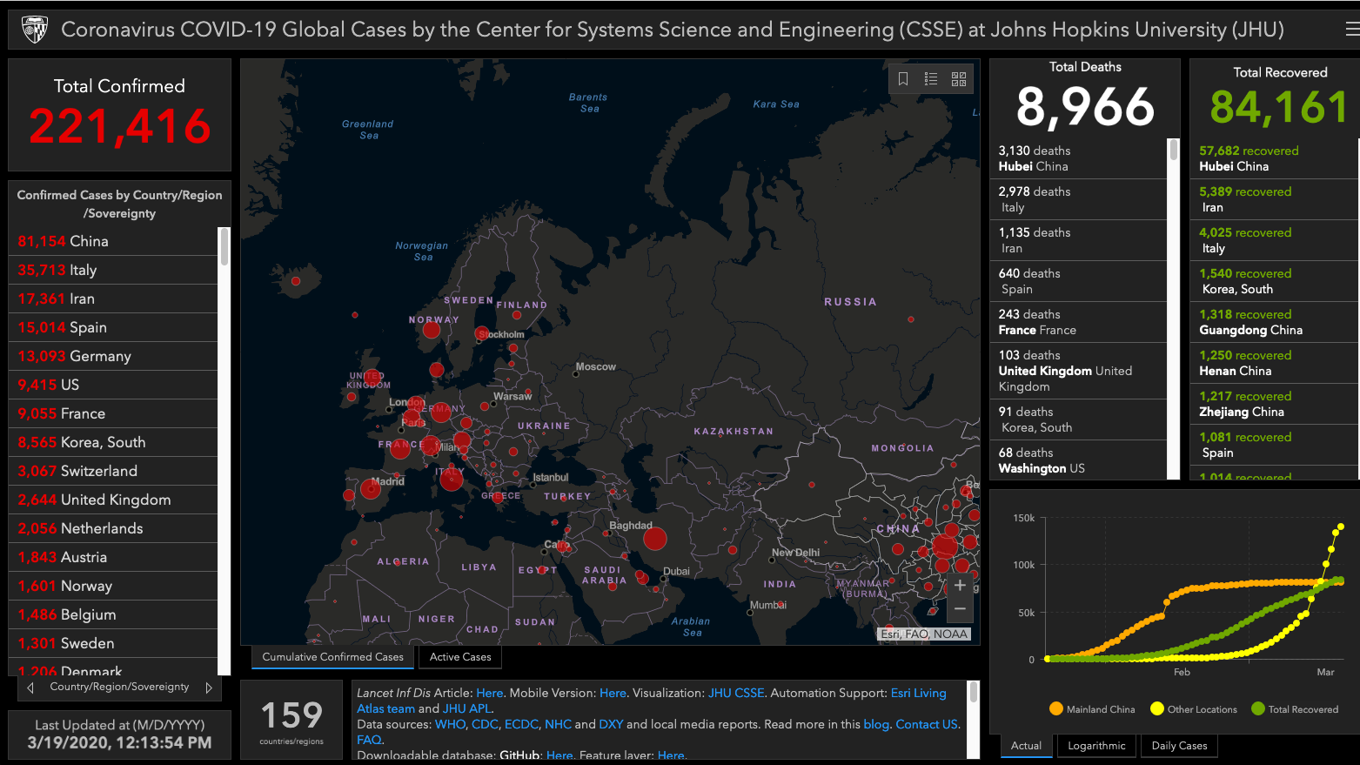This screenshot has width=1360, height=765.
Task: Open the FAQ link
Action: (369, 739)
